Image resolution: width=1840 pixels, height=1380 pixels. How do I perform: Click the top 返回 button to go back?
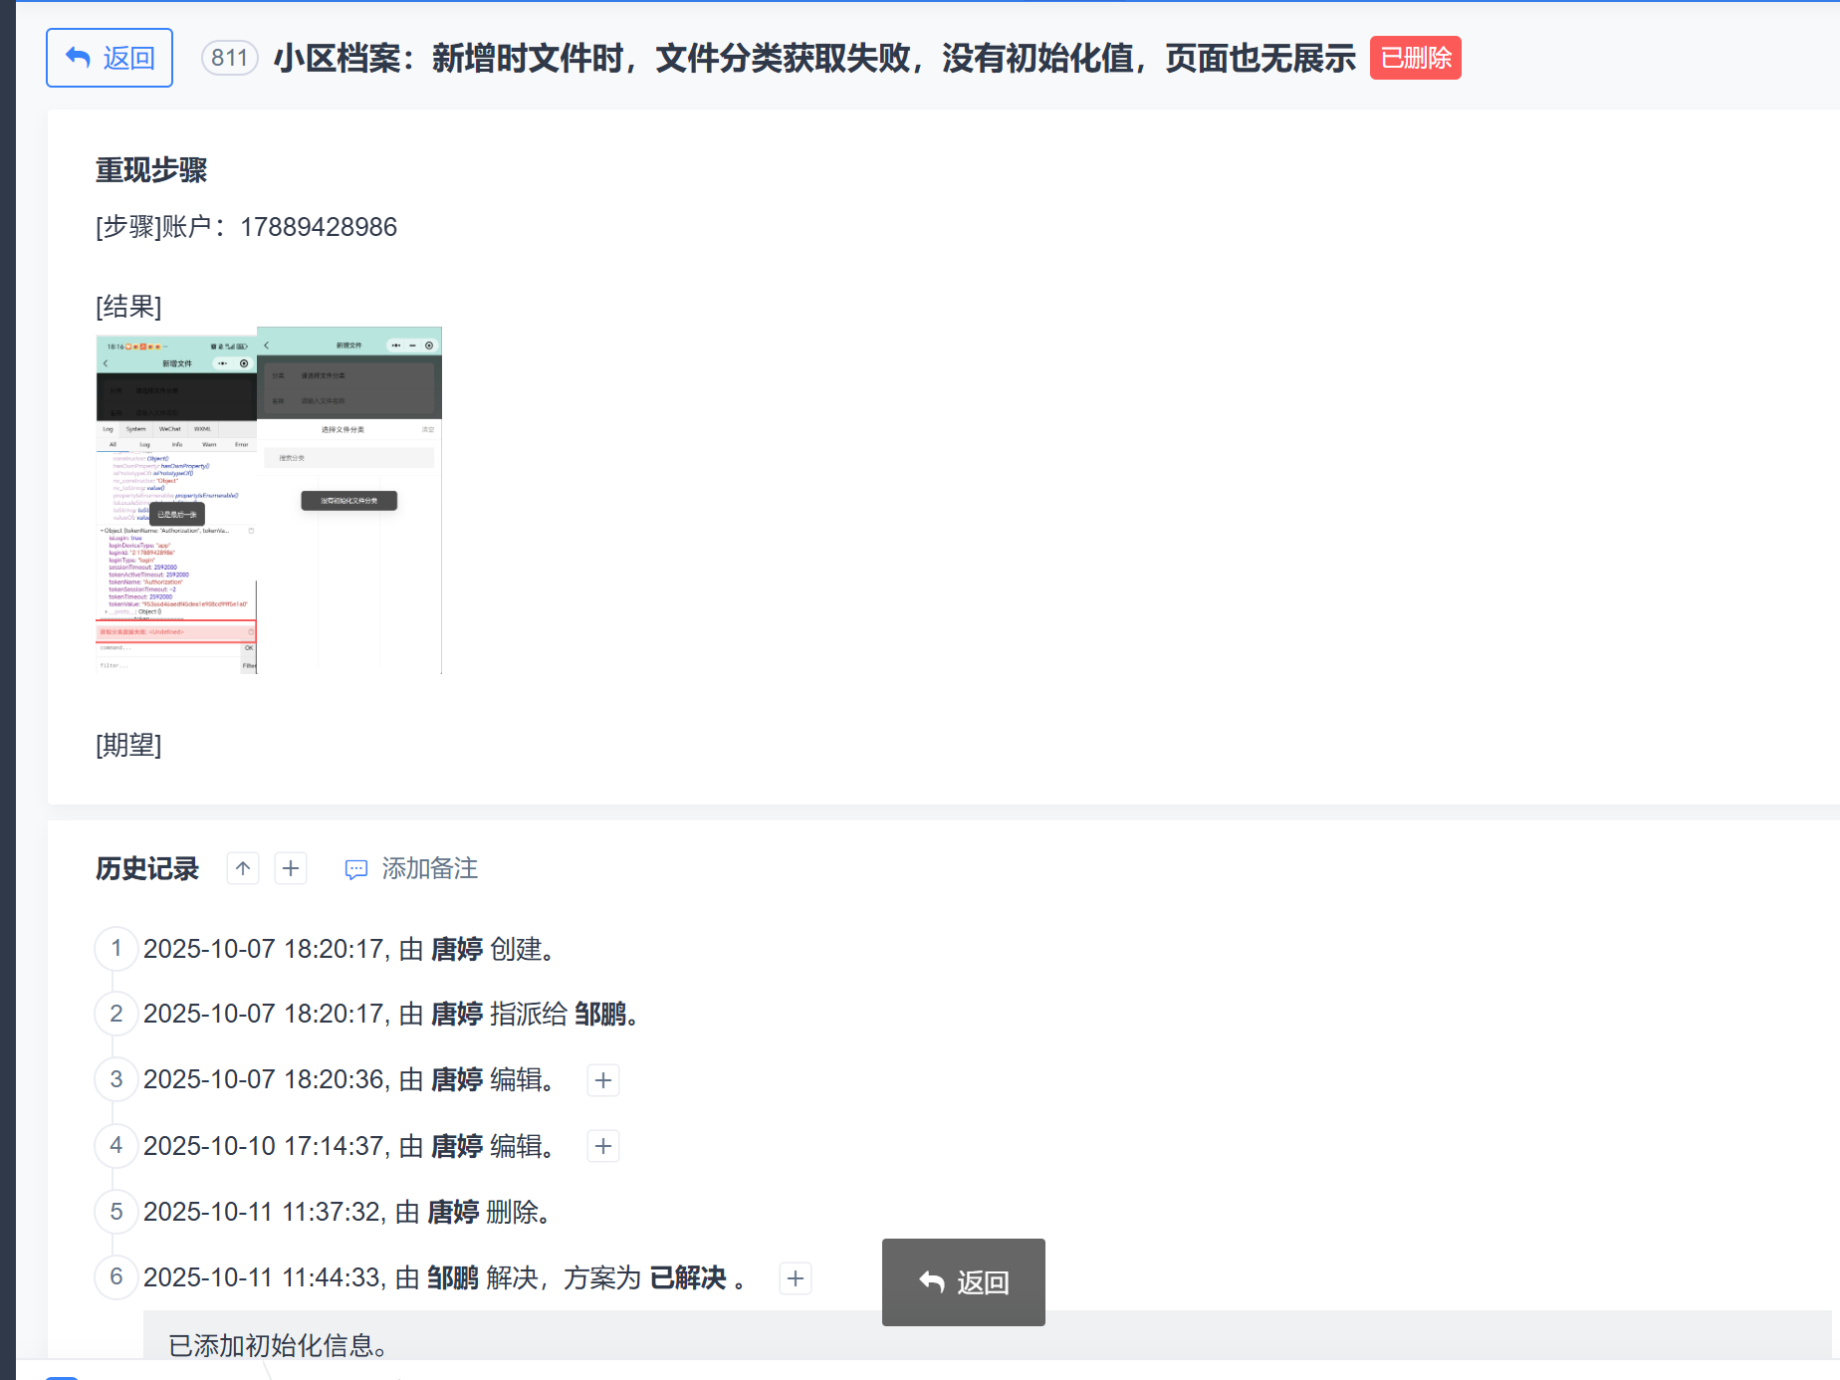[x=110, y=57]
